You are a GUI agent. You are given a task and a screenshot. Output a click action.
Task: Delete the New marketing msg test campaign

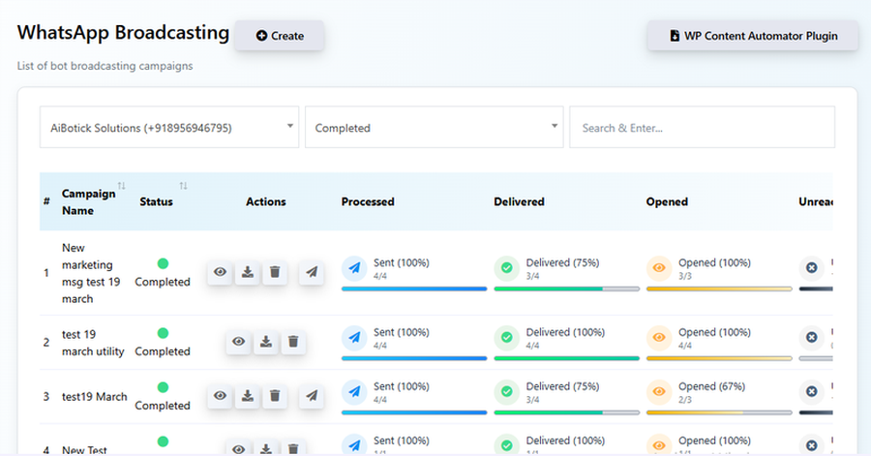point(275,273)
